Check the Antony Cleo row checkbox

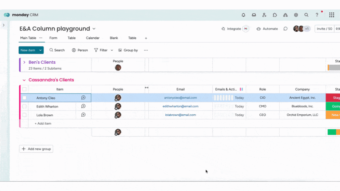pos(24,98)
